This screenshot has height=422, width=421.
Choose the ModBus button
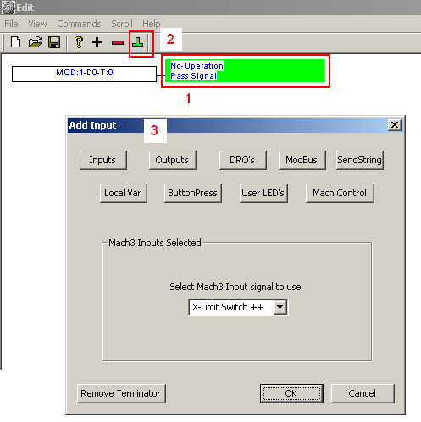(x=302, y=160)
